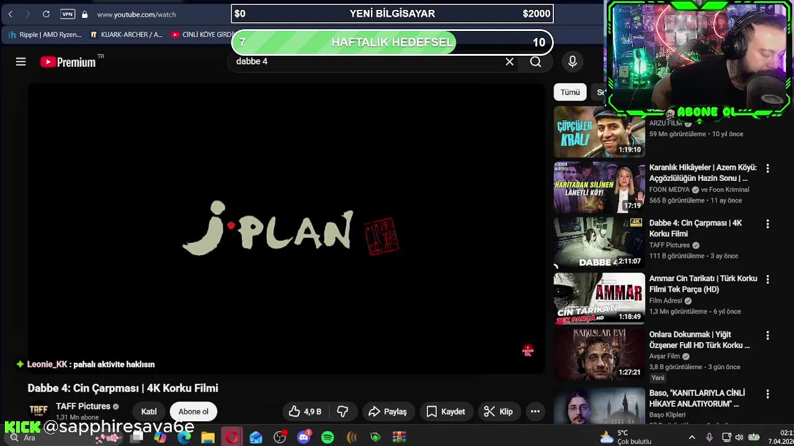Image resolution: width=794 pixels, height=446 pixels.
Task: View site info via the padlock icon
Action: (84, 14)
